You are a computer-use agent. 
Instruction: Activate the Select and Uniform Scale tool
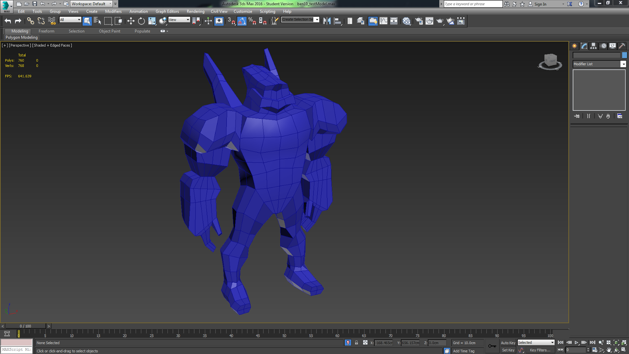pos(152,21)
